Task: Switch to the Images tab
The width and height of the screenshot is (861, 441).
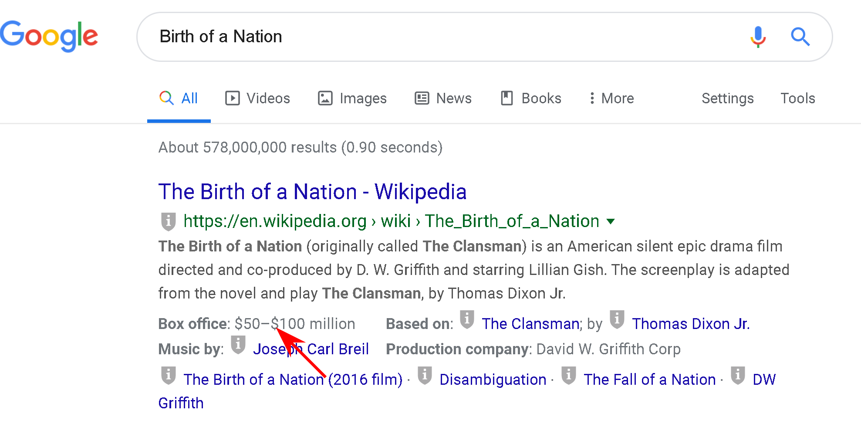Action: tap(352, 98)
